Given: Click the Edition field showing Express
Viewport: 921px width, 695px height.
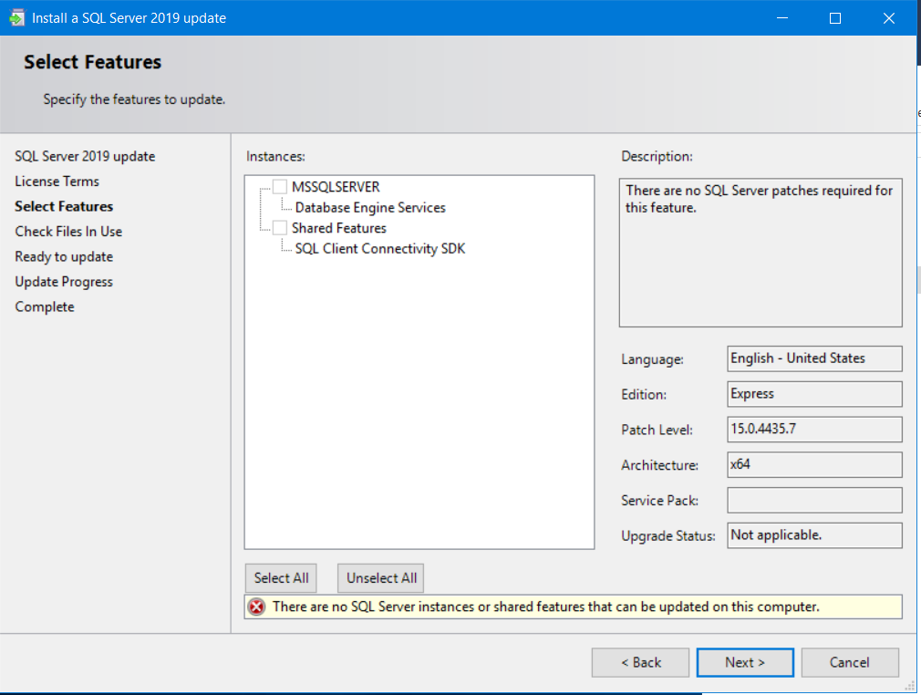Looking at the screenshot, I should click(x=814, y=394).
